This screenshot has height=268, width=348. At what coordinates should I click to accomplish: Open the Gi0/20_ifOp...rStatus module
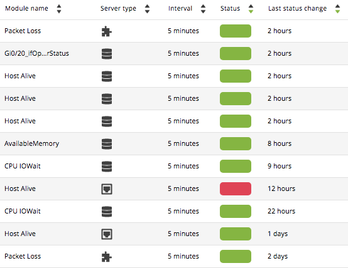click(x=36, y=53)
